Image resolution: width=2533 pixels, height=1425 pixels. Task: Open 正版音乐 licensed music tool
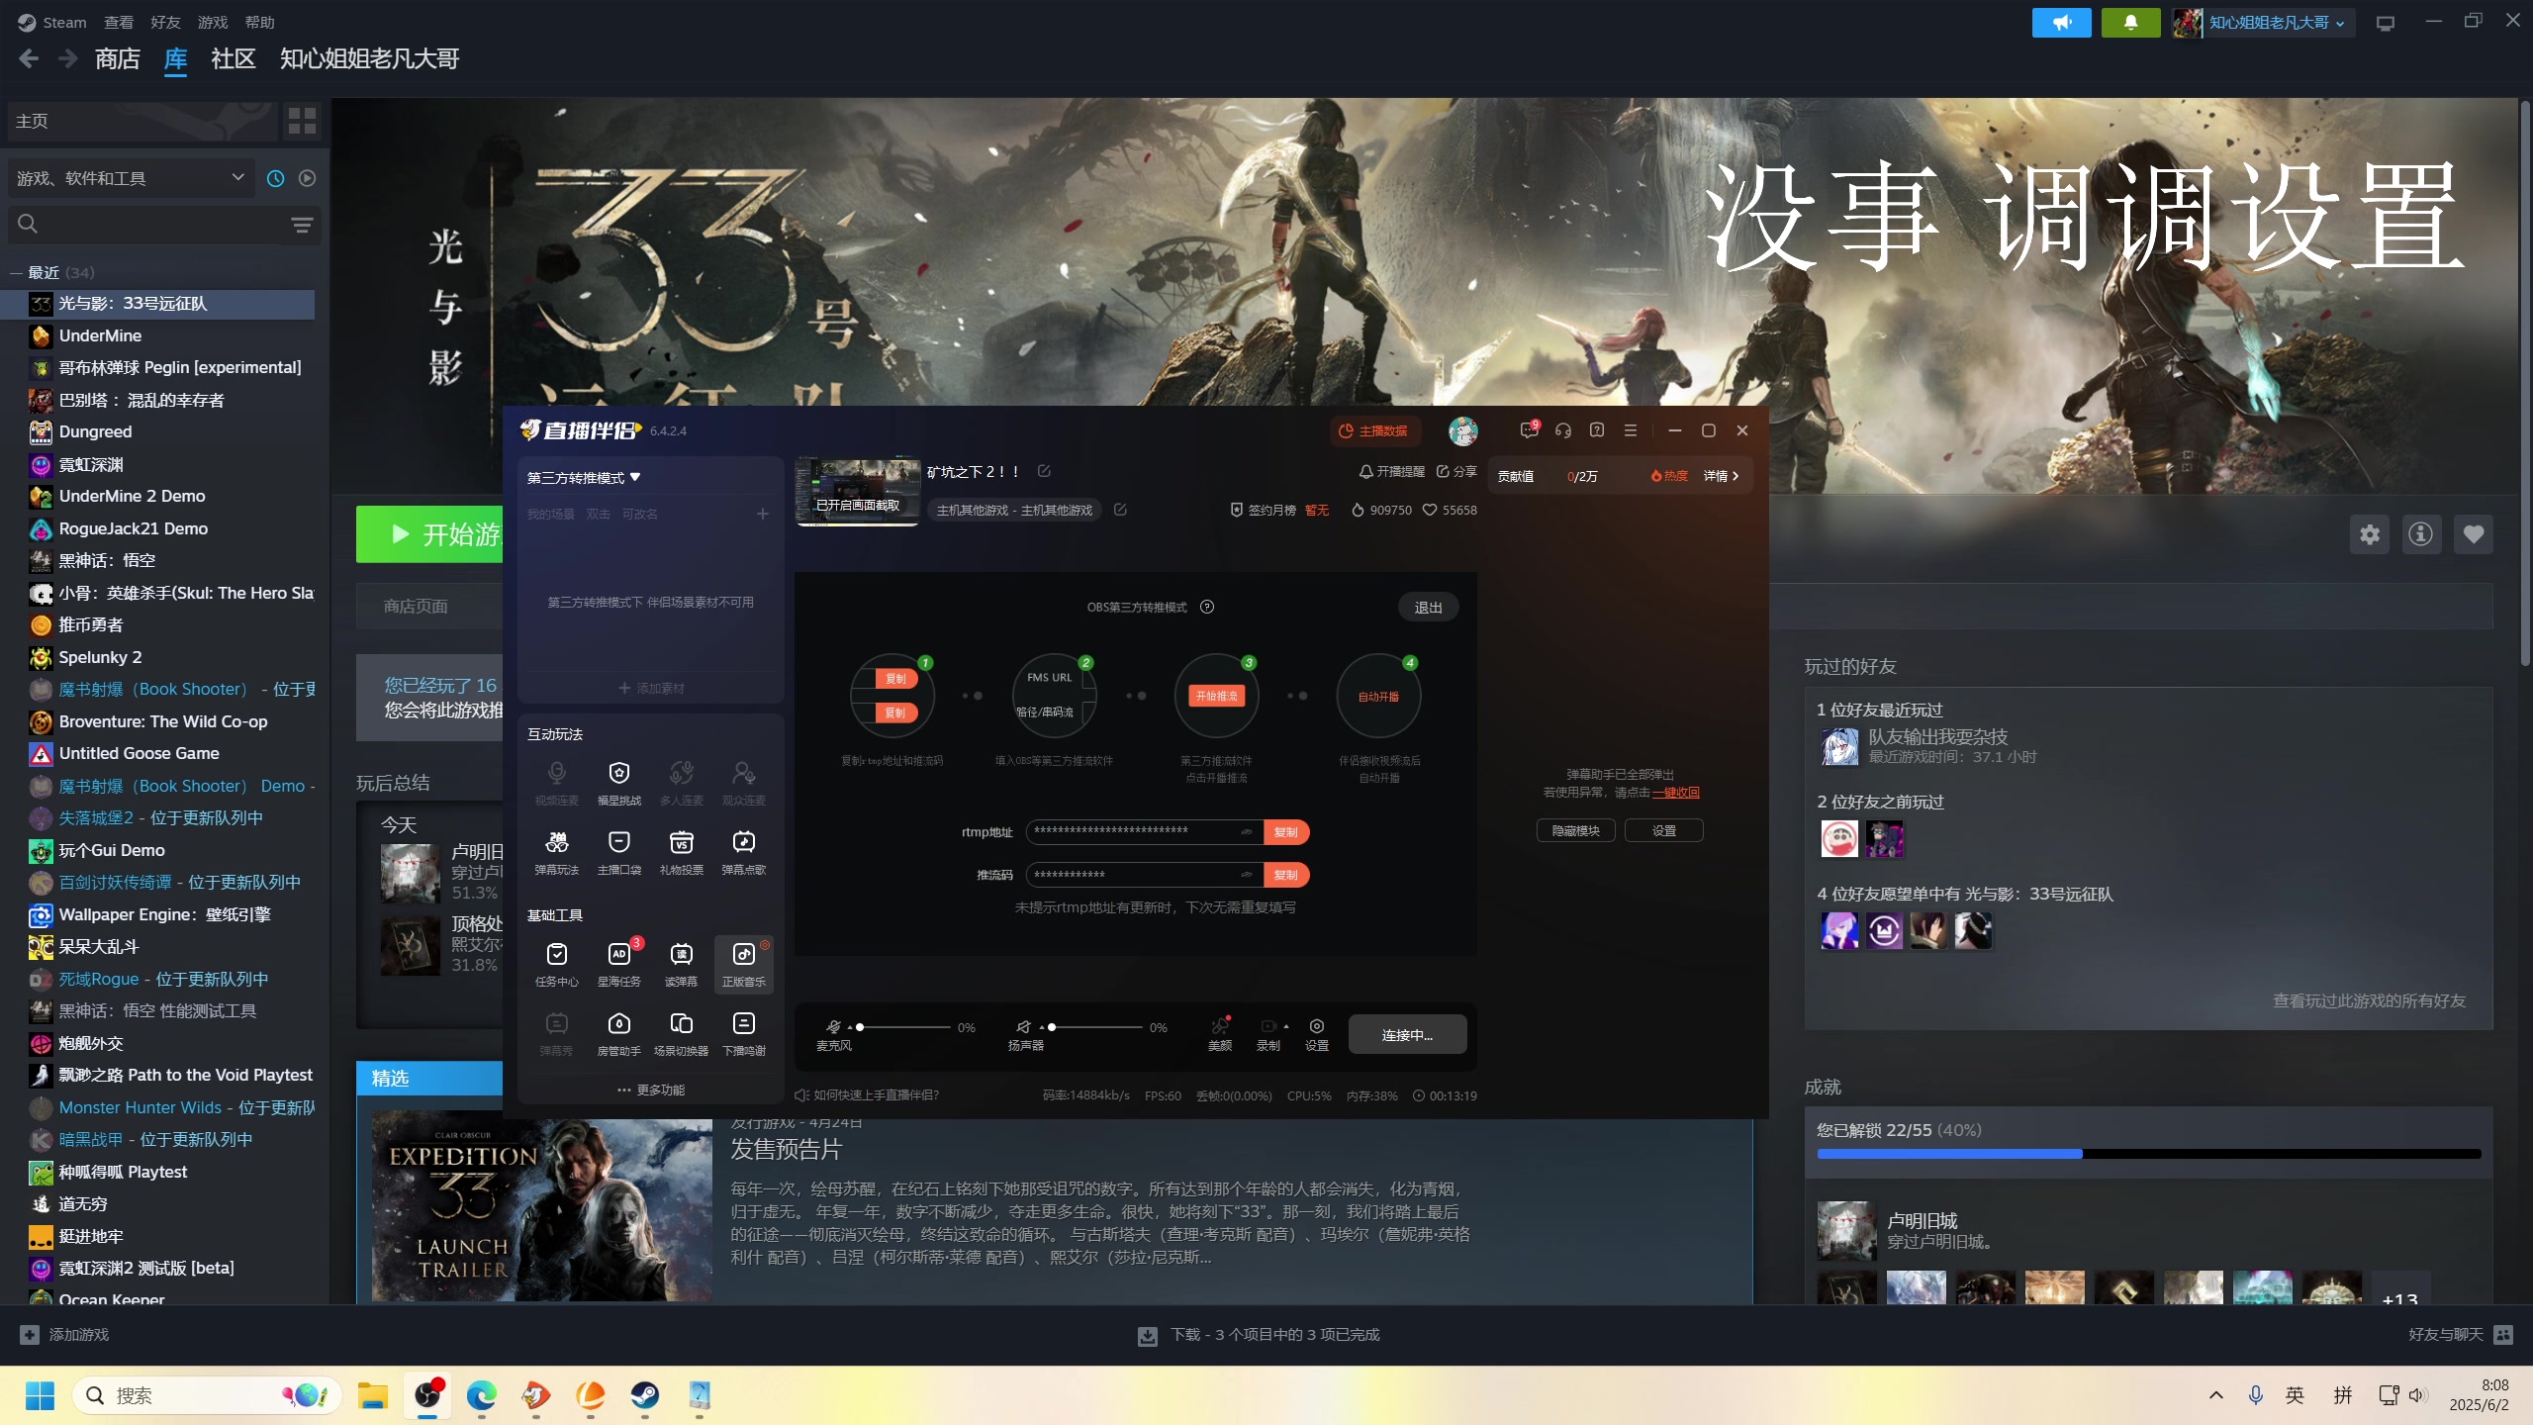click(744, 964)
